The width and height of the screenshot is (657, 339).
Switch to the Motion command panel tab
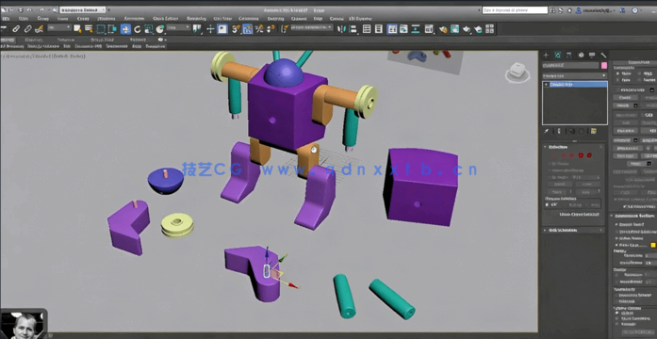click(581, 55)
